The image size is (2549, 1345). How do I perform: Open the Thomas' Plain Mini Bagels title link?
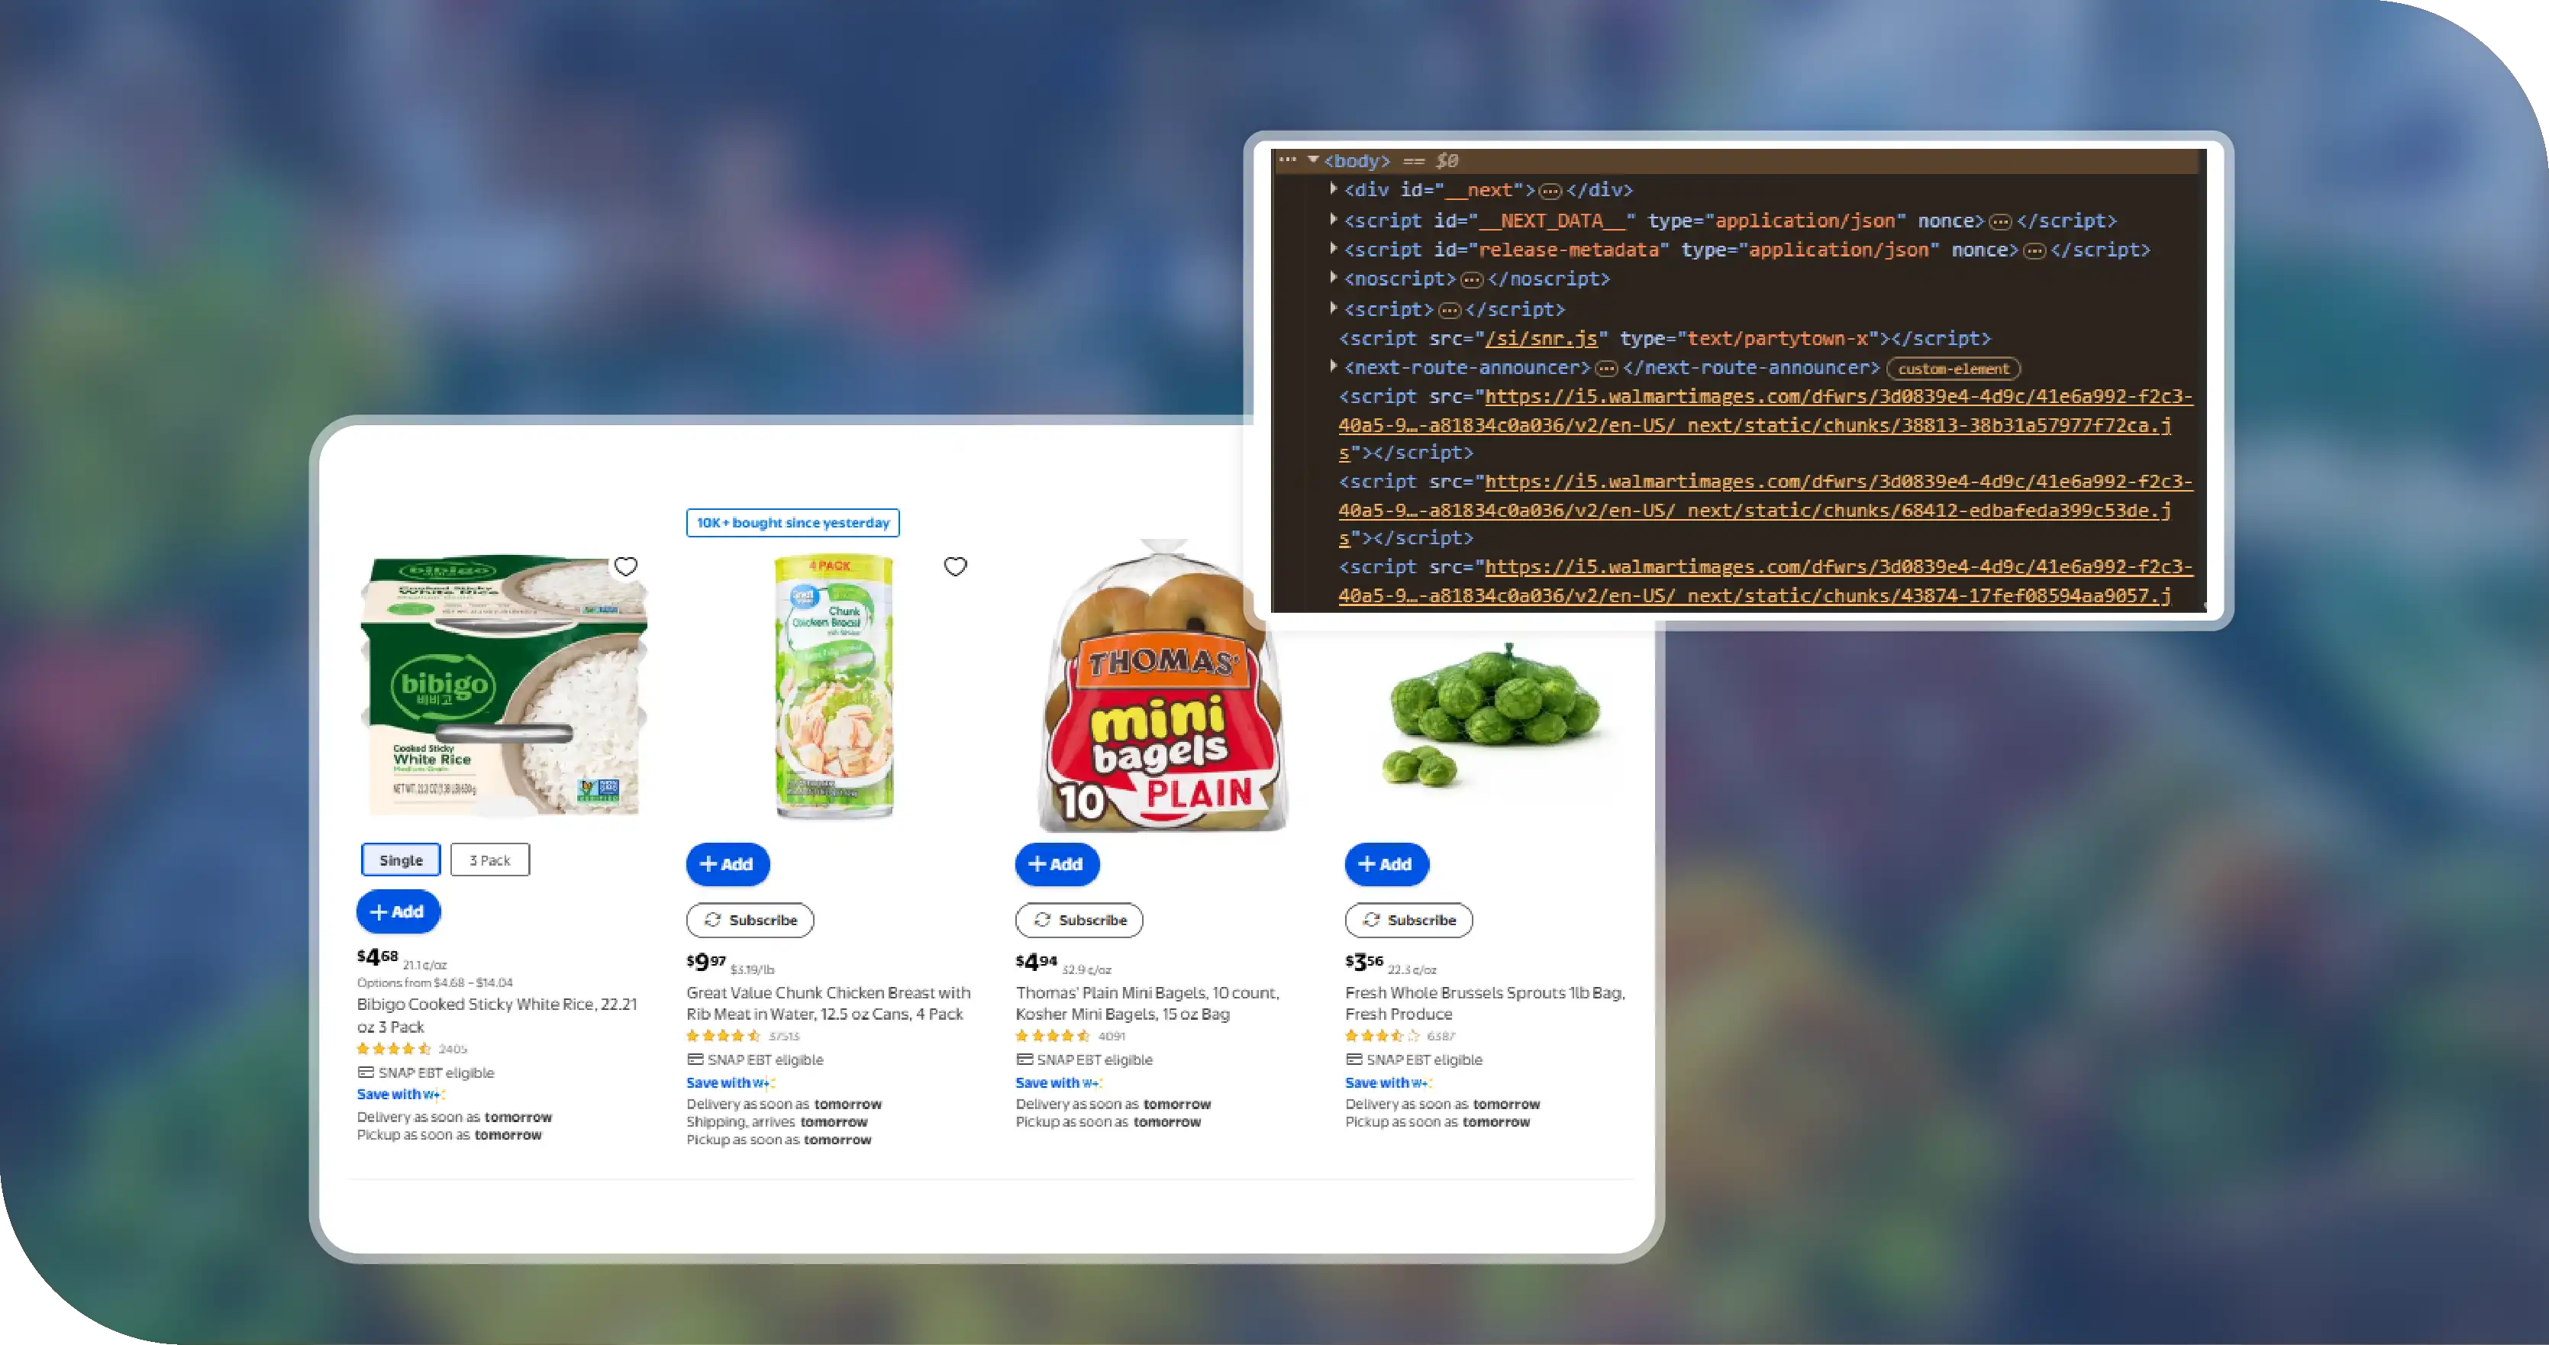1147,1004
